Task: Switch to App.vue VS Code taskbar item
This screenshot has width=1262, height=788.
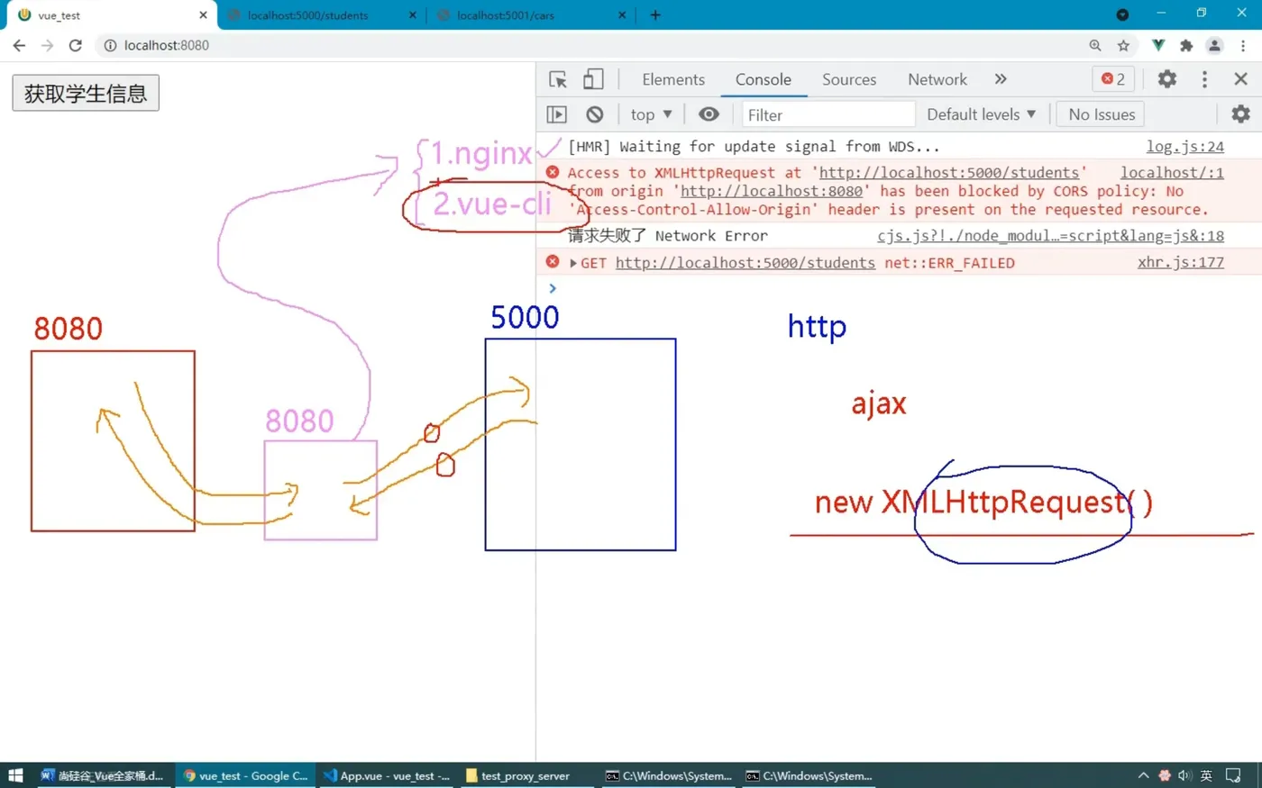Action: pyautogui.click(x=387, y=775)
